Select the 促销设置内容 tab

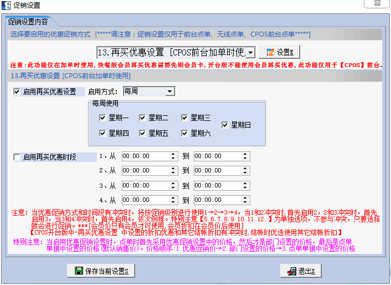click(28, 22)
